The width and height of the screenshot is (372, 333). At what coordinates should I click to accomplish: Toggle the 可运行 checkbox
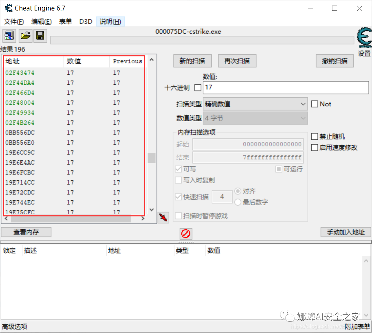coord(279,169)
